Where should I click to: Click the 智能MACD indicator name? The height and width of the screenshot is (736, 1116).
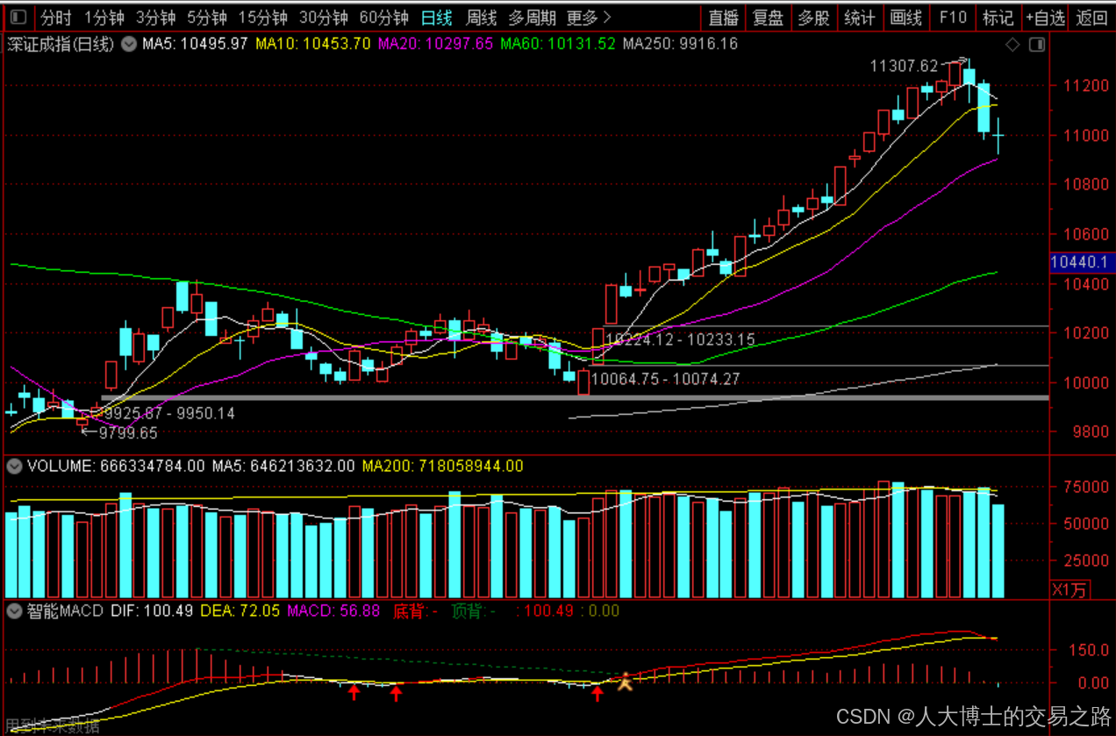click(x=65, y=611)
